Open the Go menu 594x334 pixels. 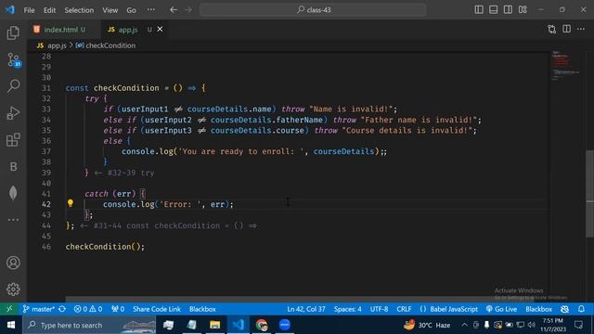[x=131, y=10]
